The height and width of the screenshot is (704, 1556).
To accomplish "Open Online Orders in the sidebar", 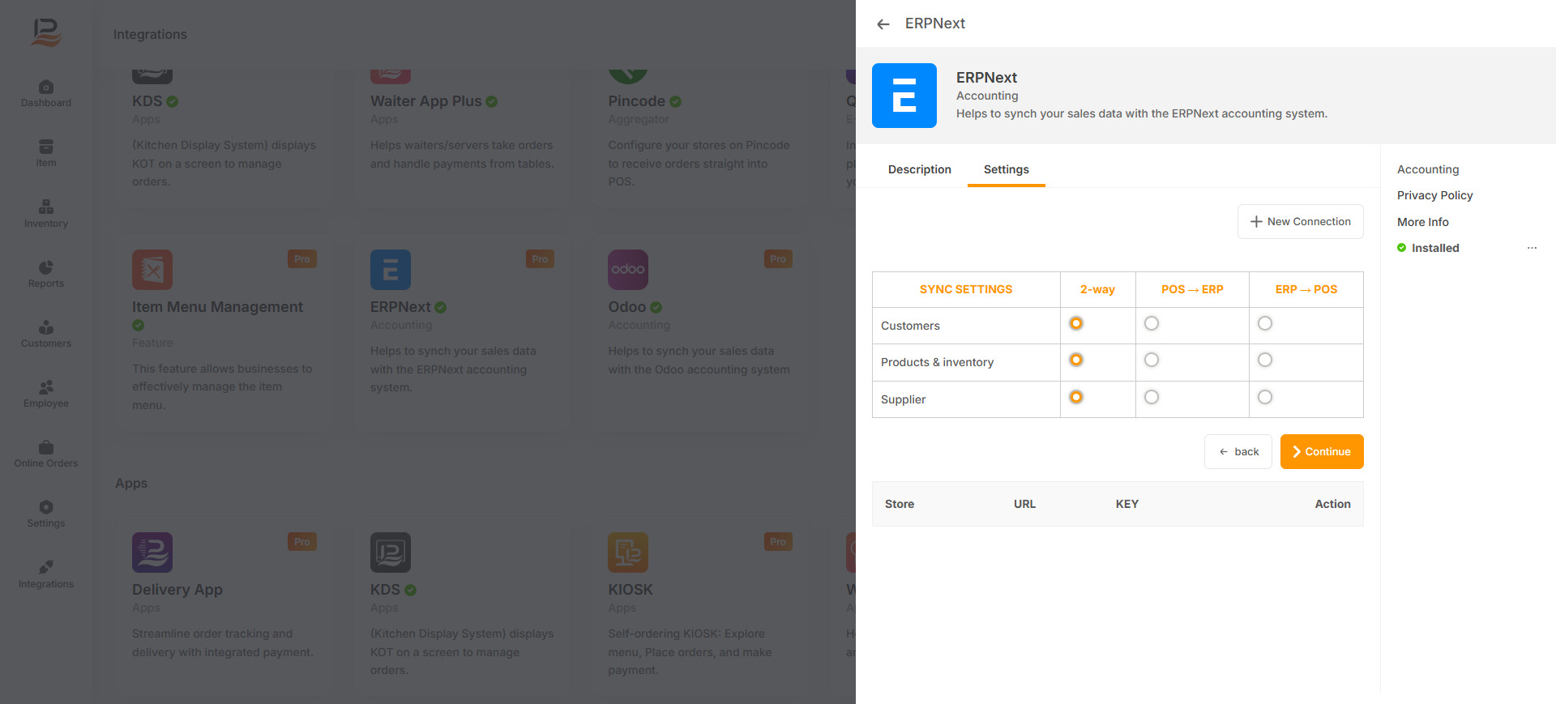I will (x=46, y=454).
